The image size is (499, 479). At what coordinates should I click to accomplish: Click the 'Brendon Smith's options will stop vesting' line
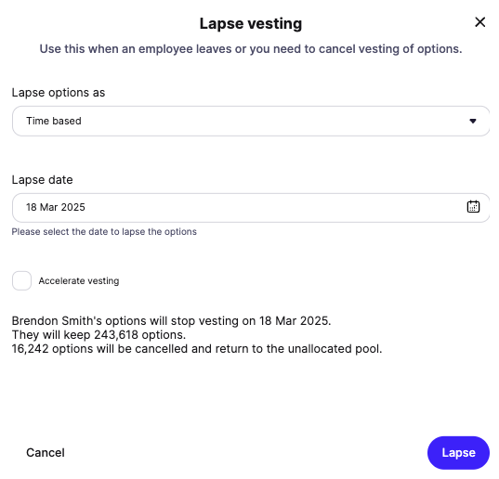tap(171, 321)
